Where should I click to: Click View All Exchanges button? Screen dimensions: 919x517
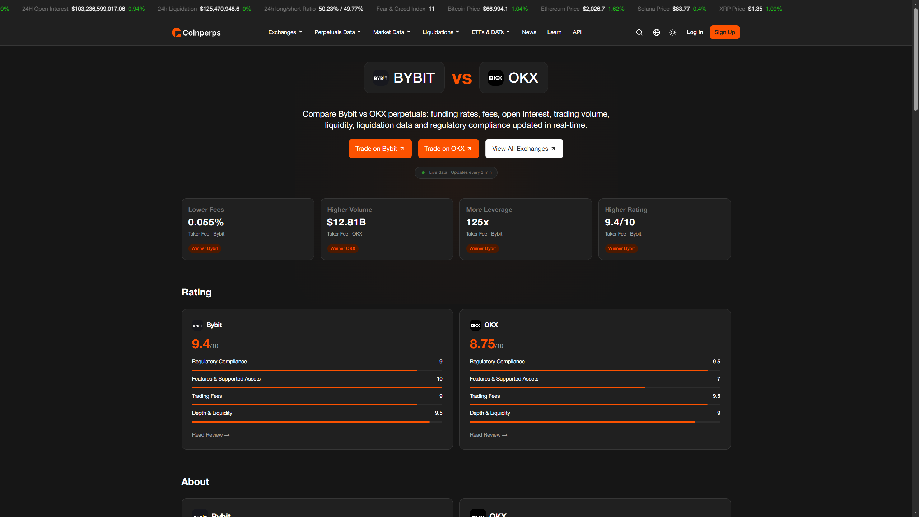524,149
